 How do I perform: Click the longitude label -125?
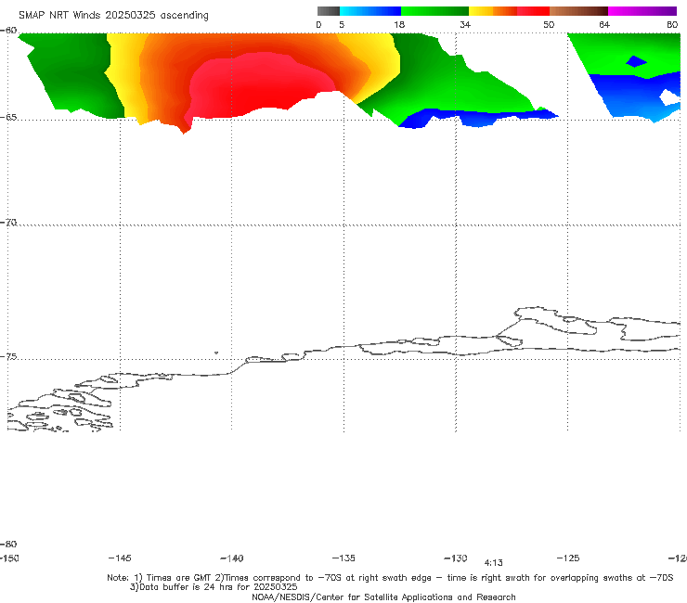point(568,558)
